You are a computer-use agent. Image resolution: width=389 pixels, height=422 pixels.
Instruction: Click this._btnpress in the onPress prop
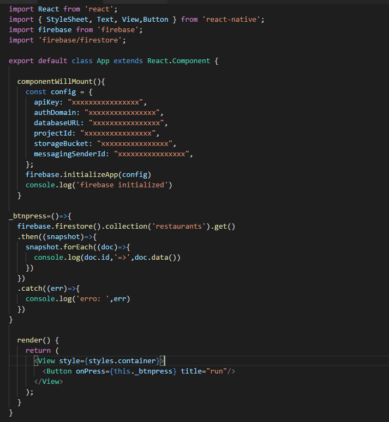(x=143, y=371)
